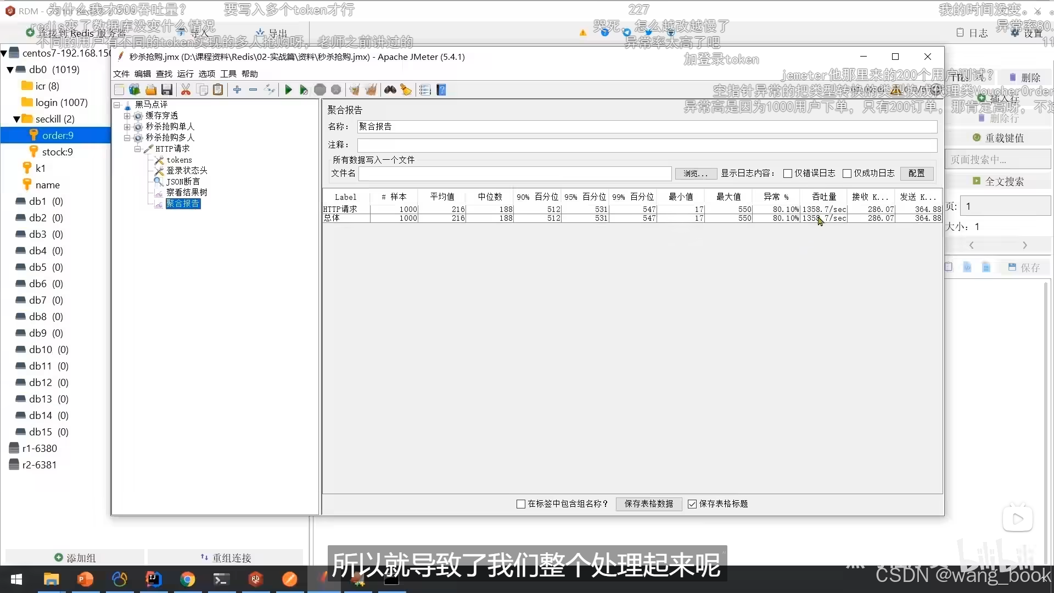This screenshot has height=593, width=1054.
Task: Select stock:9 key in RDM
Action: (x=57, y=152)
